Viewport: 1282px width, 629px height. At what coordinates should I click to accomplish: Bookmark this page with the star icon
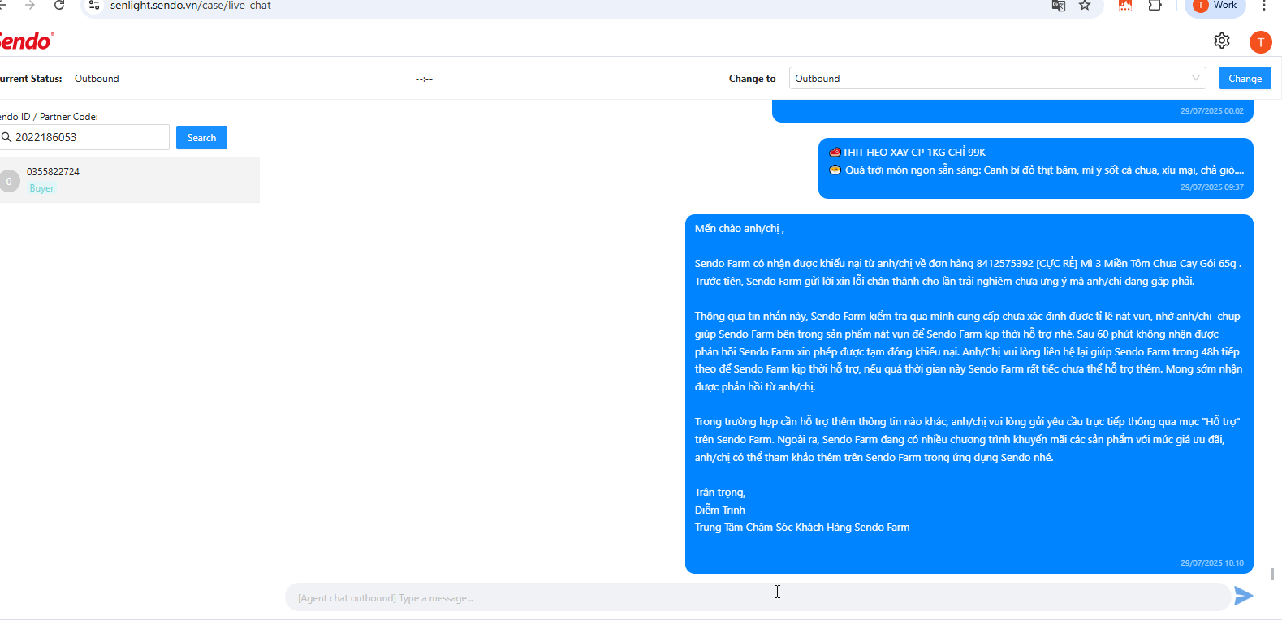(1085, 6)
